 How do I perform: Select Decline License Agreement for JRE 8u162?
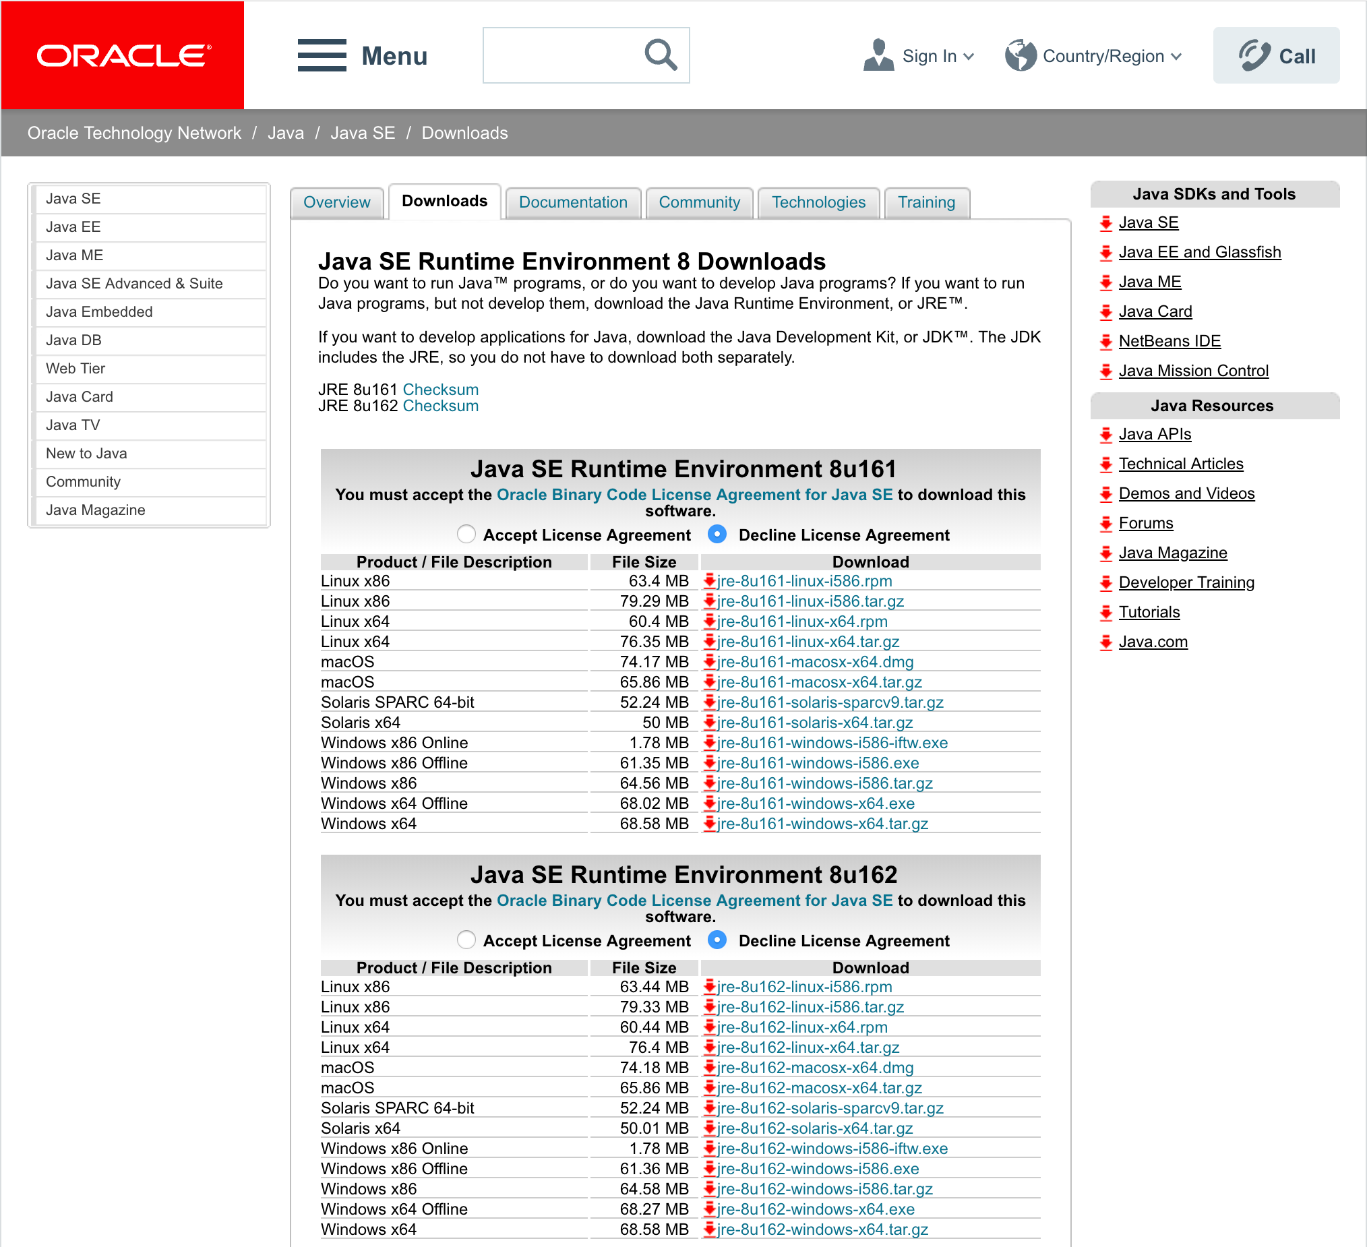(x=717, y=940)
